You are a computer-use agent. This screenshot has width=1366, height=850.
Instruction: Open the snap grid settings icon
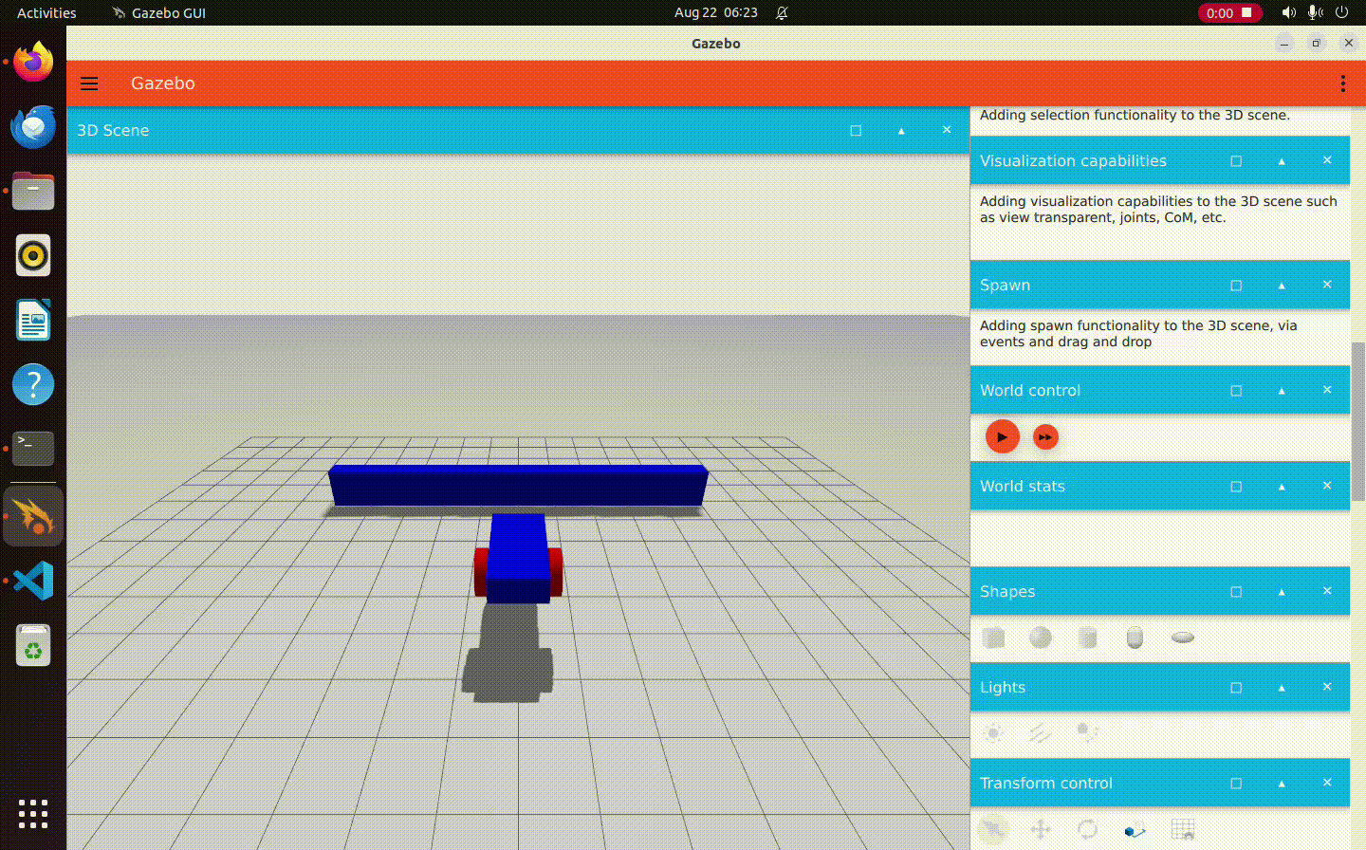tap(1182, 829)
